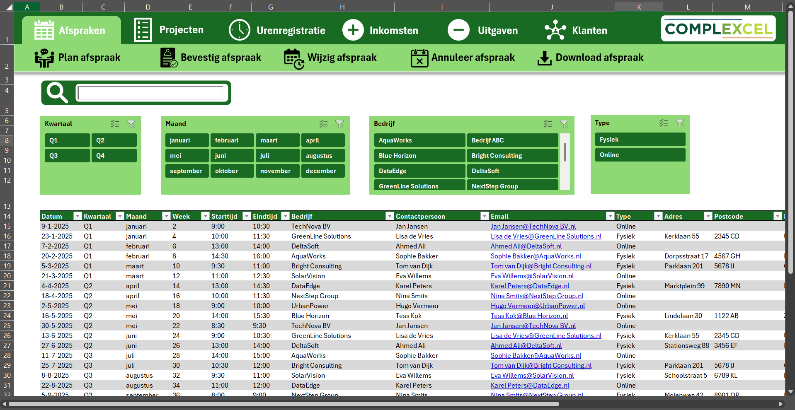The height and width of the screenshot is (410, 795).
Task: Open the Eindtijd column filter dropdown
Action: click(x=285, y=216)
